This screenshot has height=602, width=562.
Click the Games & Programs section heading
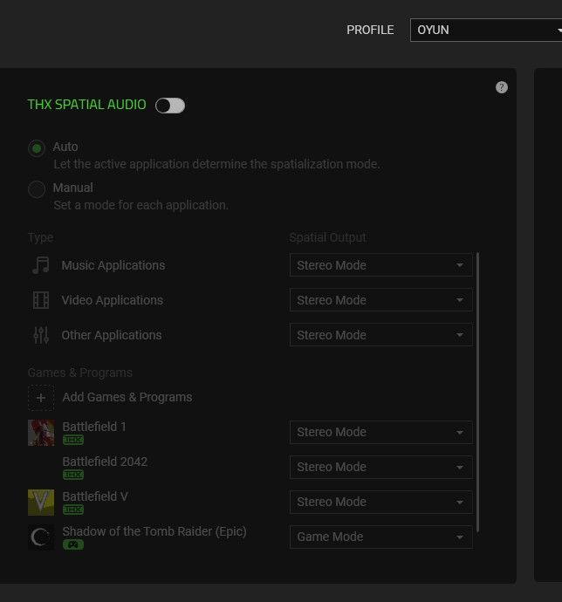(x=80, y=373)
